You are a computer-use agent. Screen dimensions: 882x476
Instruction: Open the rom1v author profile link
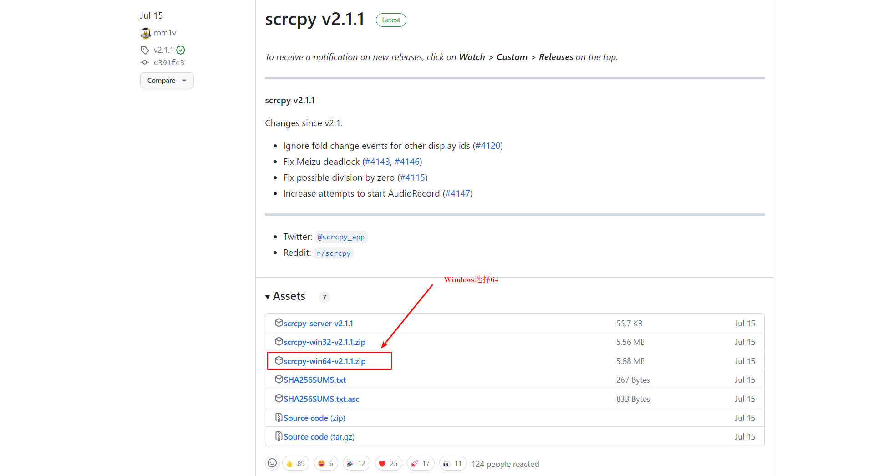pos(165,33)
